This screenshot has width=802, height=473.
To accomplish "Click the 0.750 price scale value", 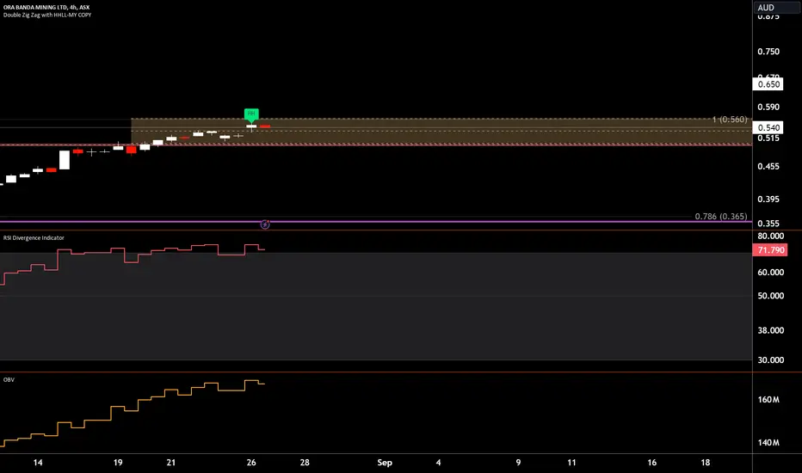I will point(768,52).
